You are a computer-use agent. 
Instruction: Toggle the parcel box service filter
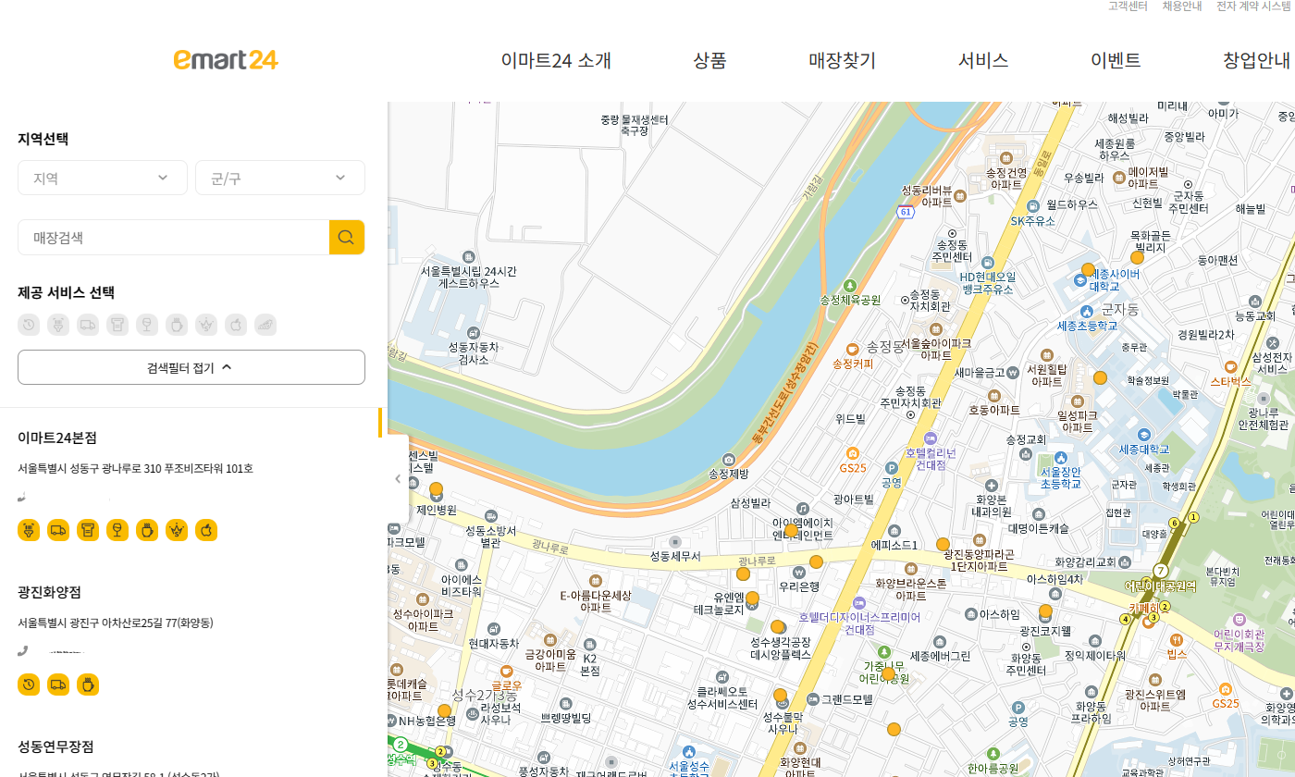coord(117,325)
